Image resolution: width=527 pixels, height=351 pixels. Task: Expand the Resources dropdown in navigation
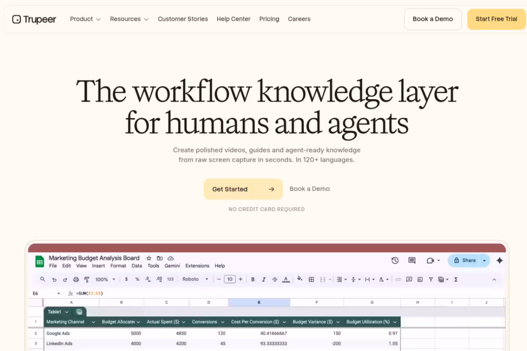pos(129,19)
